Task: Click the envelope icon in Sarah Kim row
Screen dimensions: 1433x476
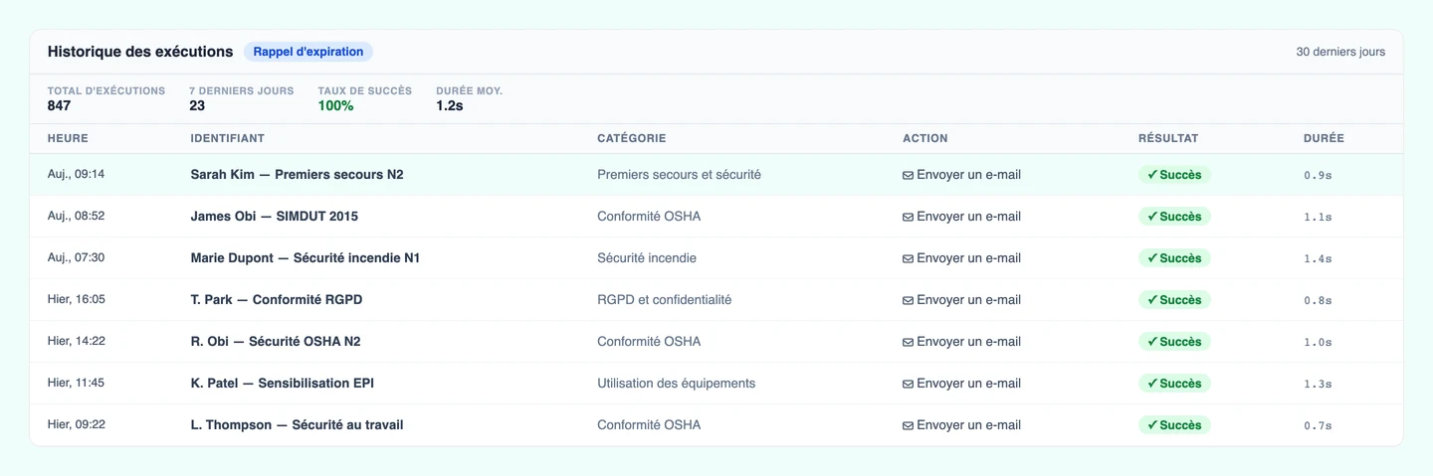Action: pyautogui.click(x=908, y=175)
